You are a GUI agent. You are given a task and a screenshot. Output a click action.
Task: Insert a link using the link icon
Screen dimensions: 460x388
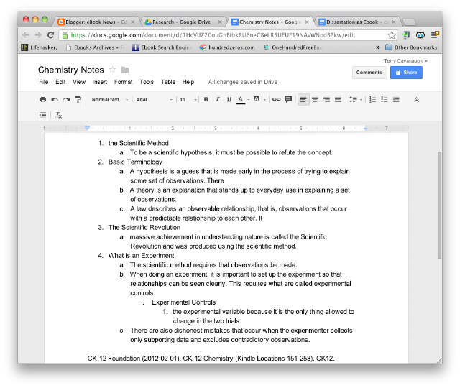276,99
